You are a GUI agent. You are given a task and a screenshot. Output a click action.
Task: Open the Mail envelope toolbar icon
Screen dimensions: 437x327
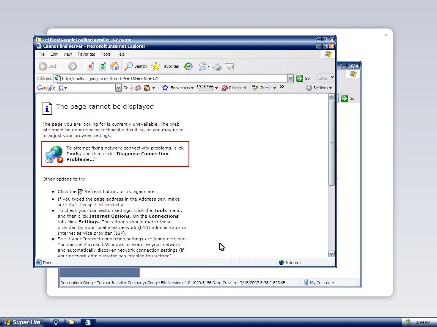pos(203,66)
